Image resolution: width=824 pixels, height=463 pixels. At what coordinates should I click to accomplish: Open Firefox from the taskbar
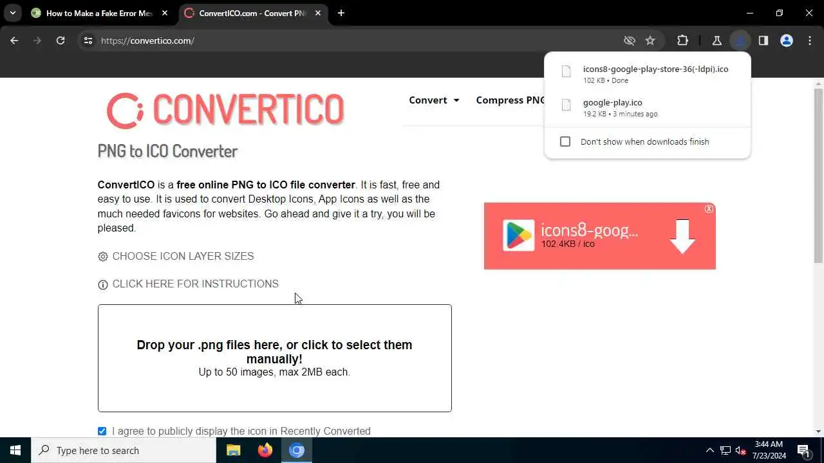[x=265, y=450]
